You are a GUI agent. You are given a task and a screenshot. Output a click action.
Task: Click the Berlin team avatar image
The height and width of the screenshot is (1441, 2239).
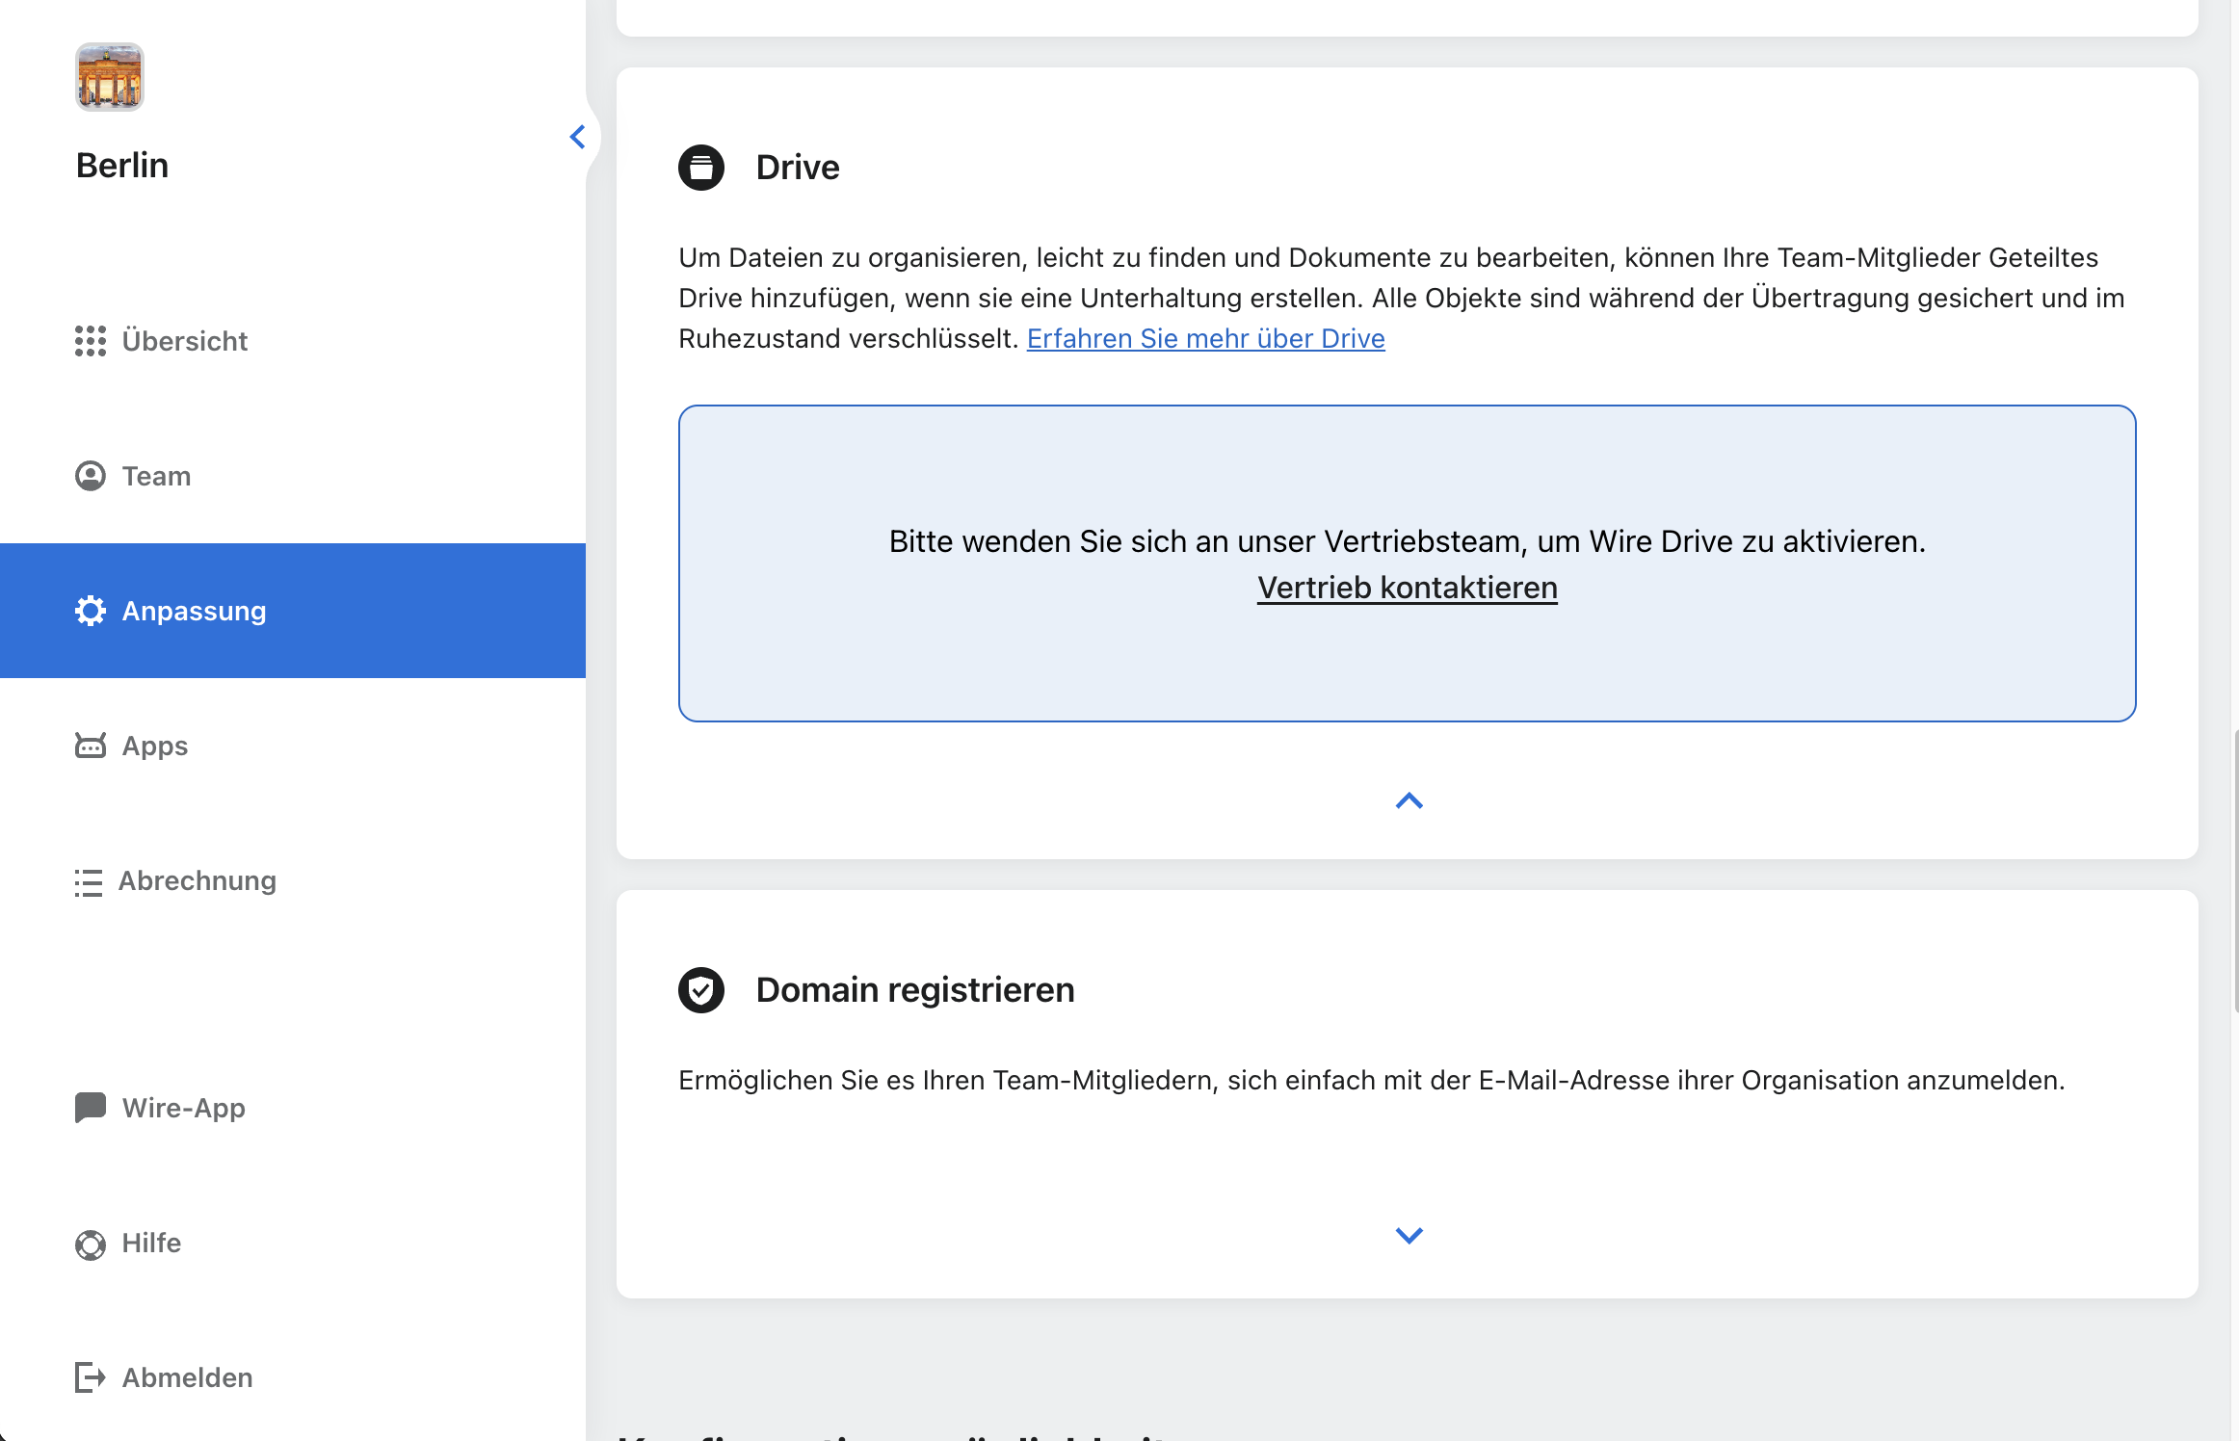[x=110, y=77]
